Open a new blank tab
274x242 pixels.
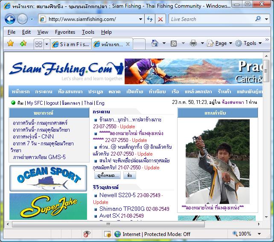139,44
